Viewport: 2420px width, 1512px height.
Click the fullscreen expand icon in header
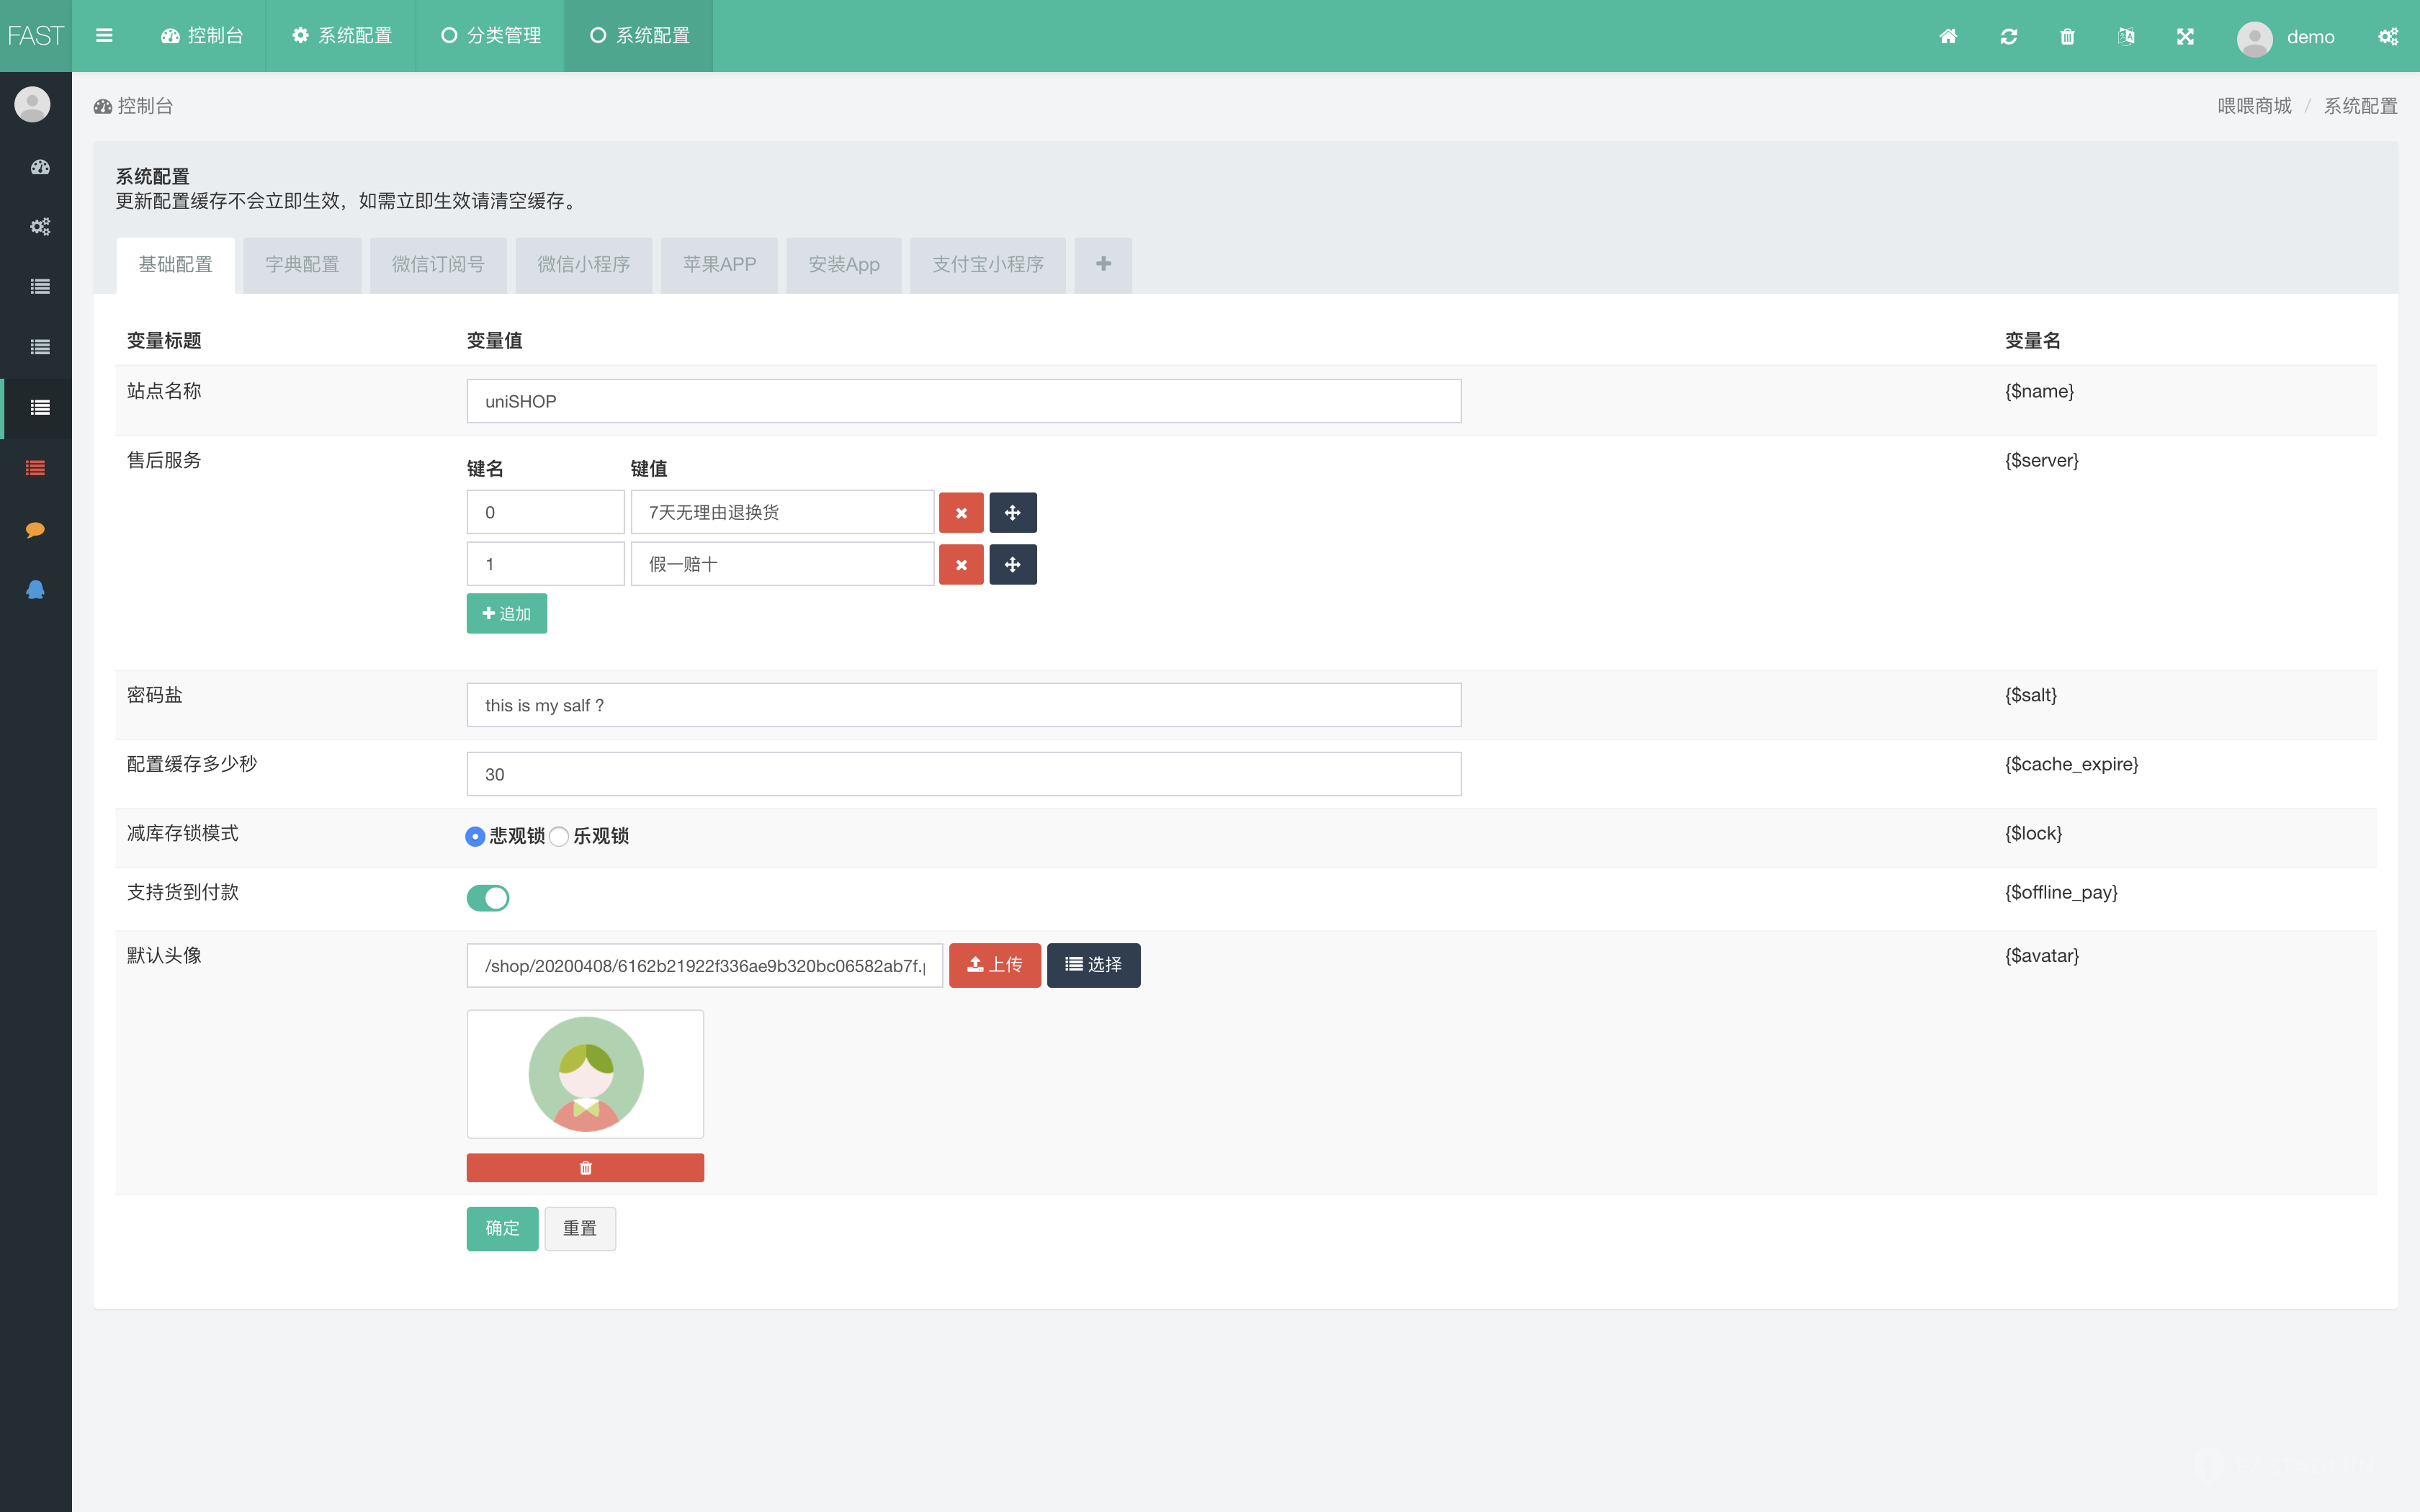pos(2185,37)
